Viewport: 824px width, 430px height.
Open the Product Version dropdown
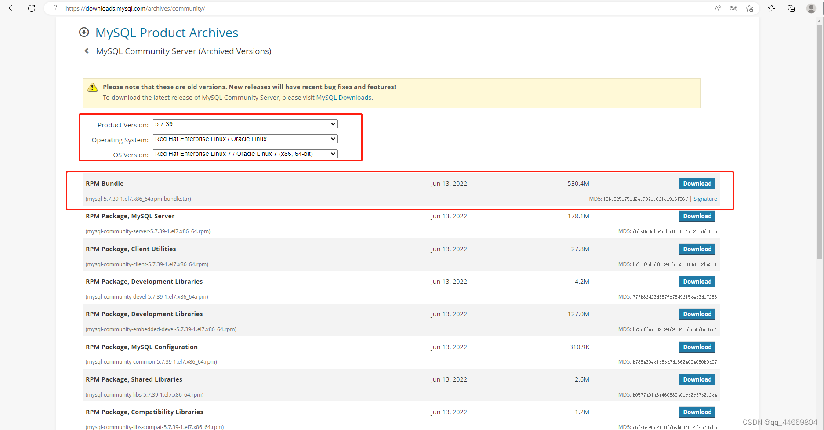(x=245, y=124)
